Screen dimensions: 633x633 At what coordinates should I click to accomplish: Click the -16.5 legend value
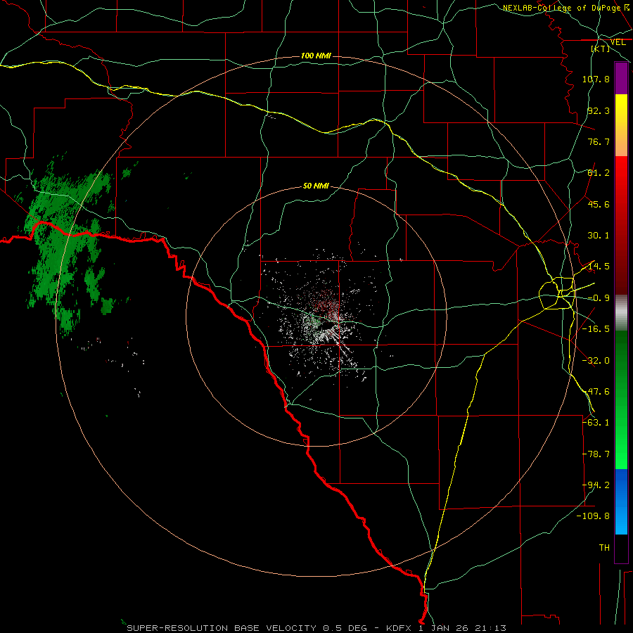pyautogui.click(x=596, y=329)
